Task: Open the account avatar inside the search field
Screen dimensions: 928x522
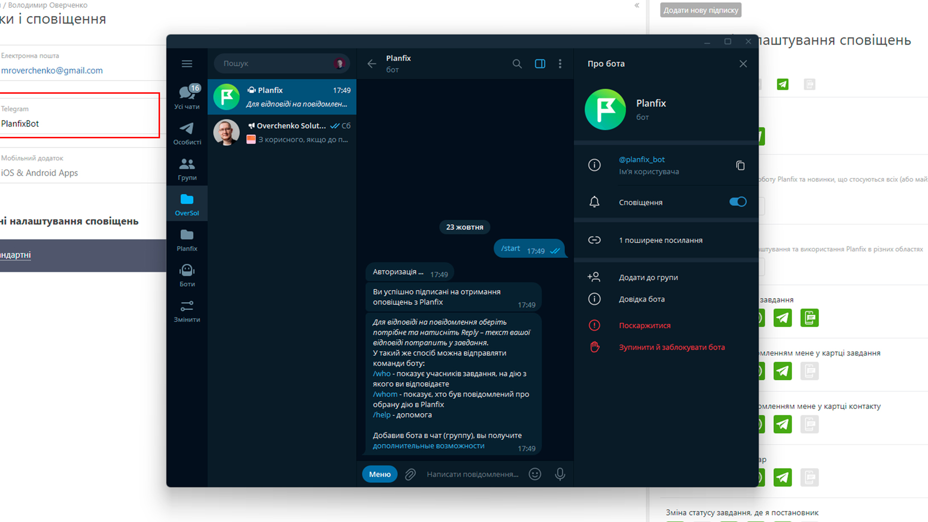Action: [x=339, y=63]
